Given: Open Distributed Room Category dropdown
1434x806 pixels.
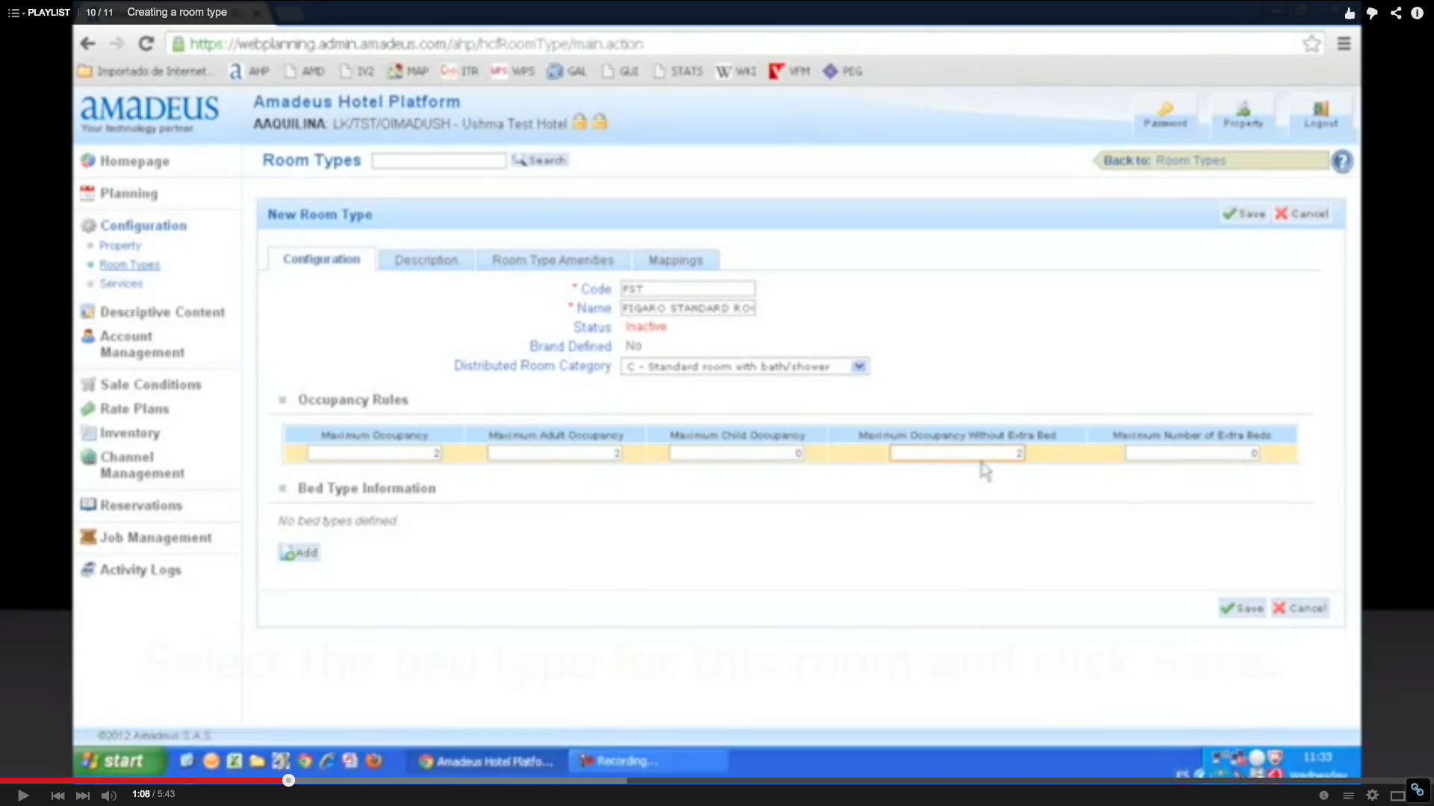Looking at the screenshot, I should [x=859, y=366].
